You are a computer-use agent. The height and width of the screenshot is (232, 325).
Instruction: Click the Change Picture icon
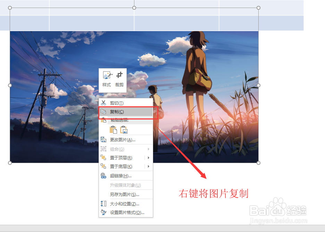[x=103, y=140]
